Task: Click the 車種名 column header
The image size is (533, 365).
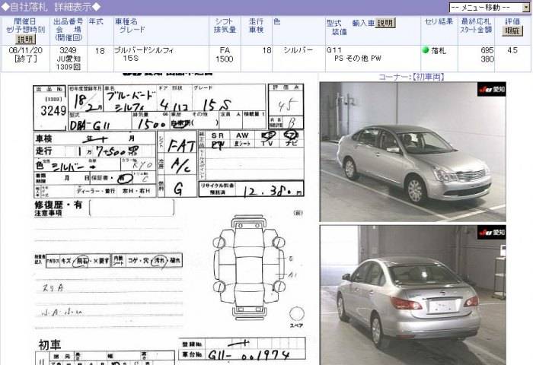Action: [x=126, y=21]
